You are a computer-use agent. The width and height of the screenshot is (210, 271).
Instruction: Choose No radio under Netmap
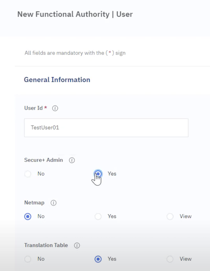pyautogui.click(x=28, y=216)
